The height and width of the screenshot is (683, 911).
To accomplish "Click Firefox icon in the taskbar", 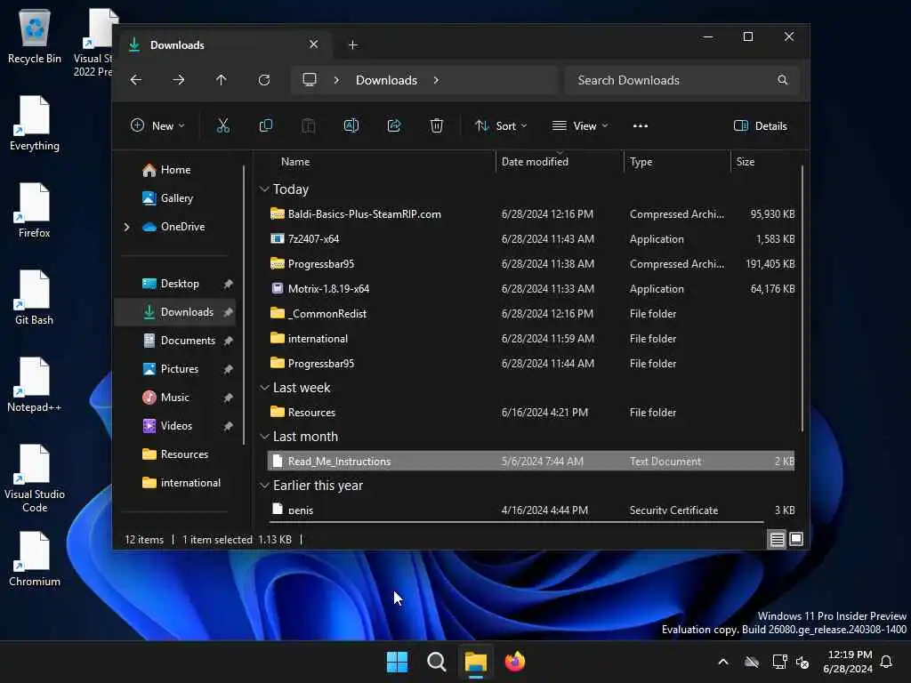I will (514, 662).
